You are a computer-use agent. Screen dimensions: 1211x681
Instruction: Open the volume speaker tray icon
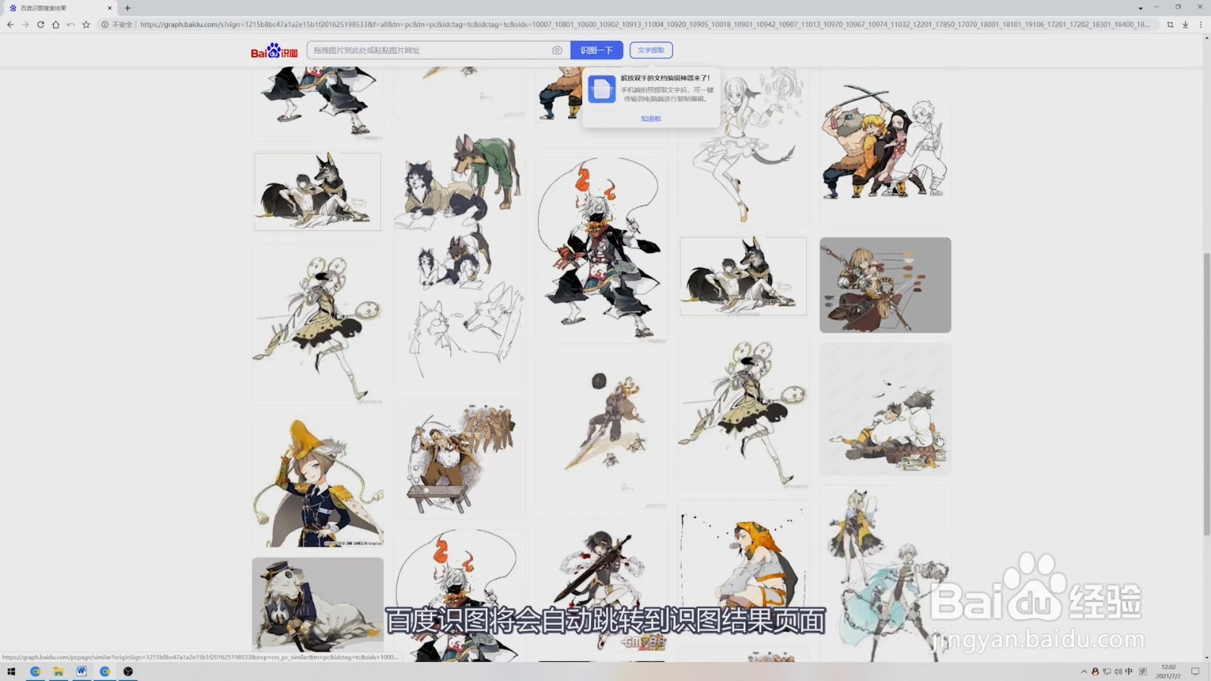(x=1118, y=671)
